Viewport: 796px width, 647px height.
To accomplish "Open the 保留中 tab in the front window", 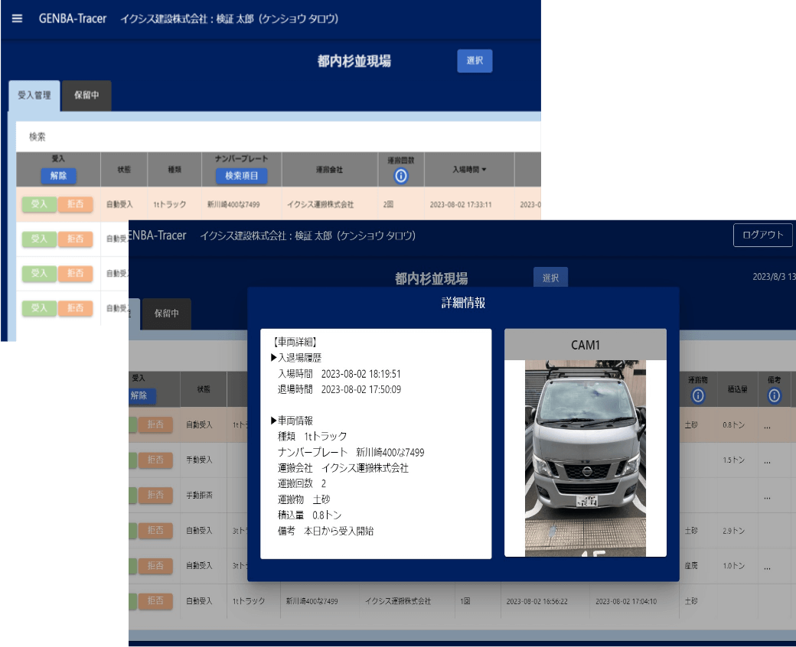I will 166,314.
